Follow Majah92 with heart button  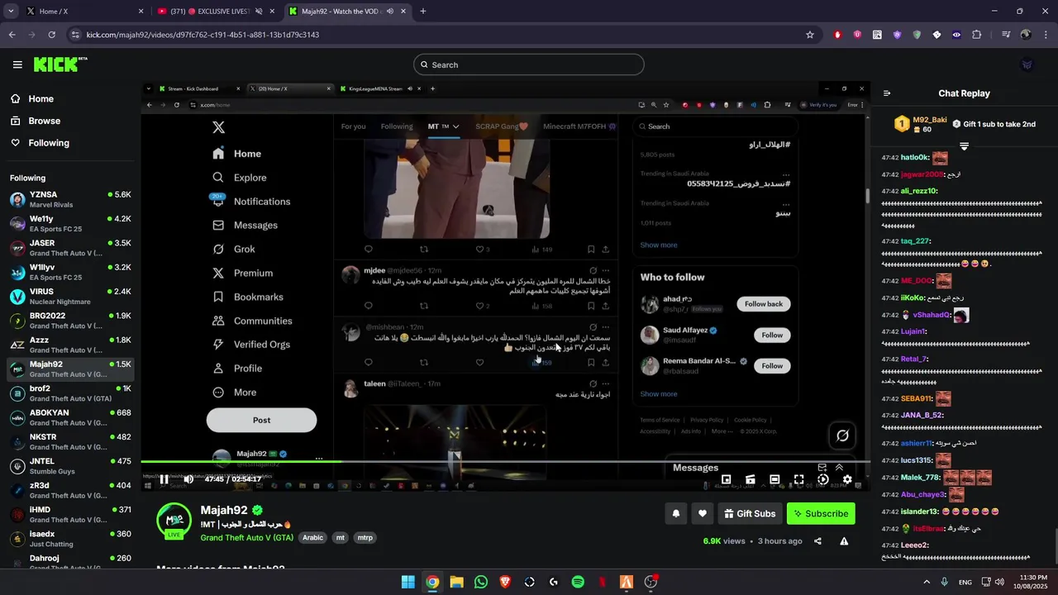coord(703,513)
